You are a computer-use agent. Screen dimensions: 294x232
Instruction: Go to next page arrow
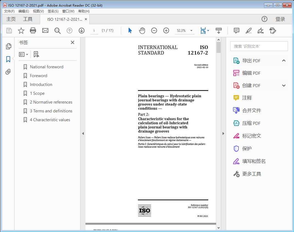[x=82, y=31]
